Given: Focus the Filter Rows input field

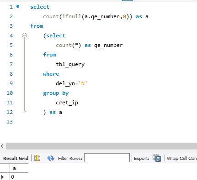Looking at the screenshot, I should coord(107,158).
